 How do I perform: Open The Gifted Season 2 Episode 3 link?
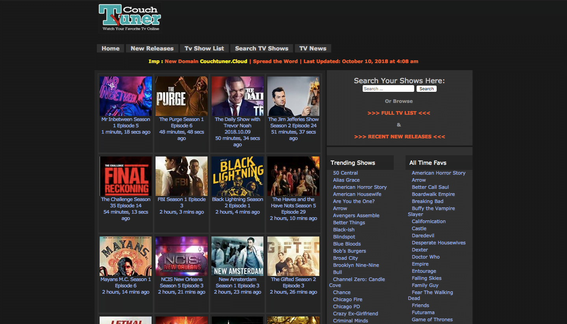(293, 283)
